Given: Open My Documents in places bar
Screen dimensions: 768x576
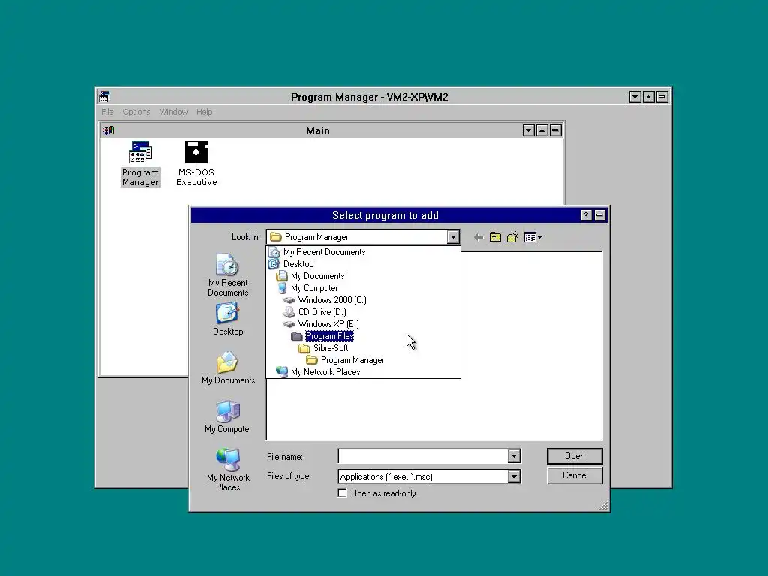Looking at the screenshot, I should coord(228,367).
